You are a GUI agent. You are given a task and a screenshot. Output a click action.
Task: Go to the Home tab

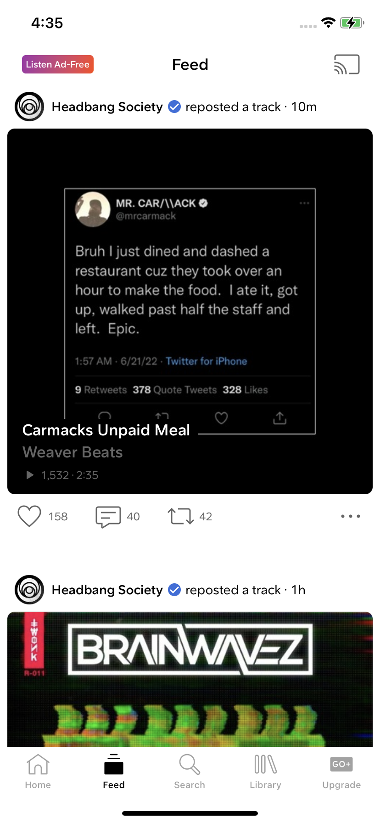coord(38,772)
